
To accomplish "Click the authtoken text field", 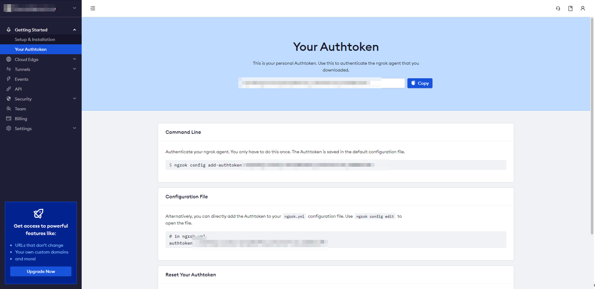I will click(321, 83).
